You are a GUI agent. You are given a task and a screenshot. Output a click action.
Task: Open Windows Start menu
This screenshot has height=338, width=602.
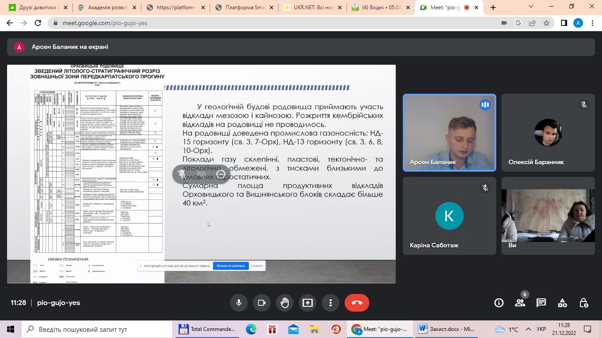[11, 329]
